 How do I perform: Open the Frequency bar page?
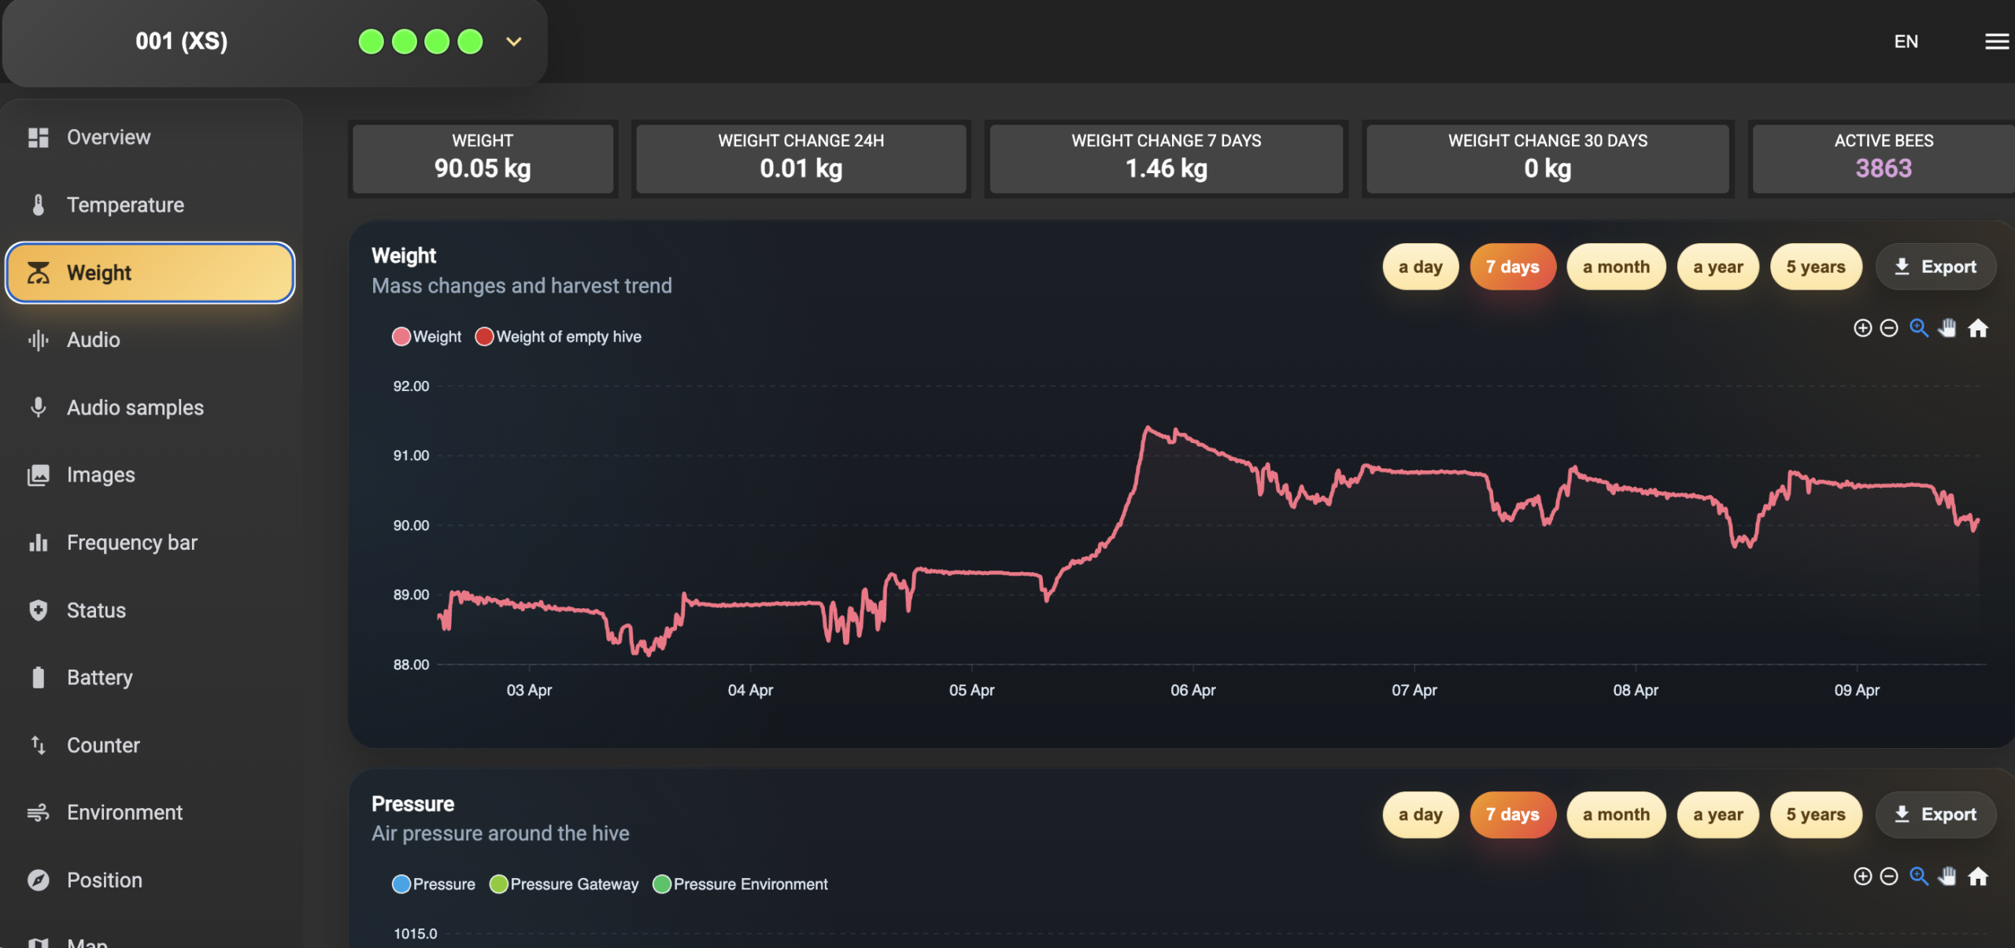click(x=150, y=543)
